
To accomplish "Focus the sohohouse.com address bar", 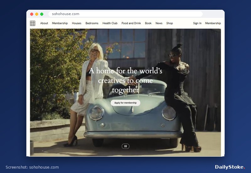I will pos(125,14).
